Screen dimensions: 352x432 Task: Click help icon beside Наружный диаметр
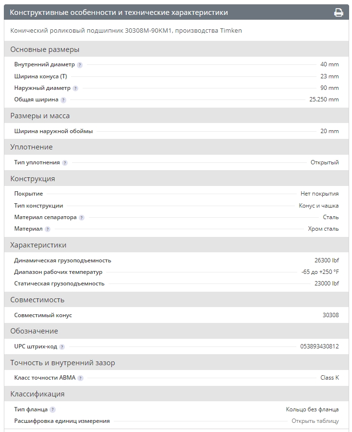(x=75, y=88)
